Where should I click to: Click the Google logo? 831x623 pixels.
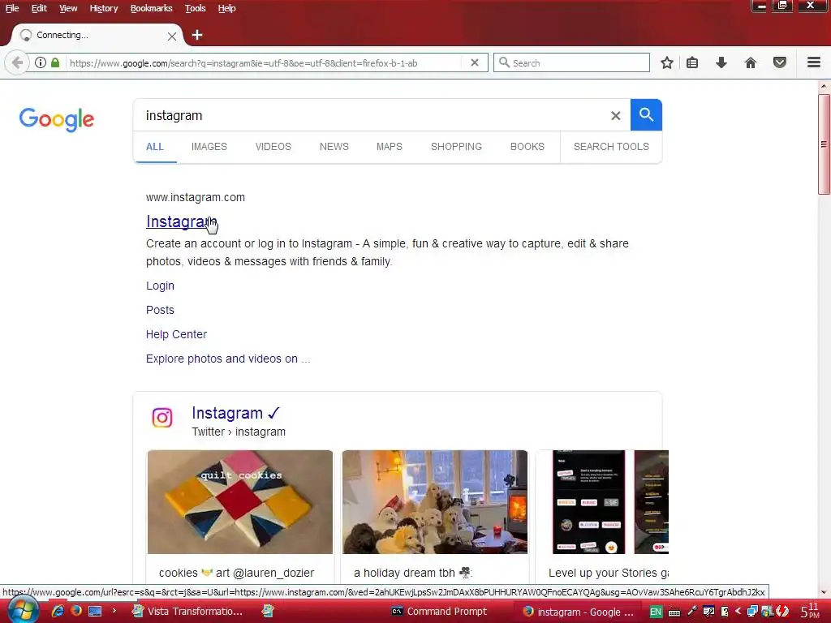click(56, 119)
